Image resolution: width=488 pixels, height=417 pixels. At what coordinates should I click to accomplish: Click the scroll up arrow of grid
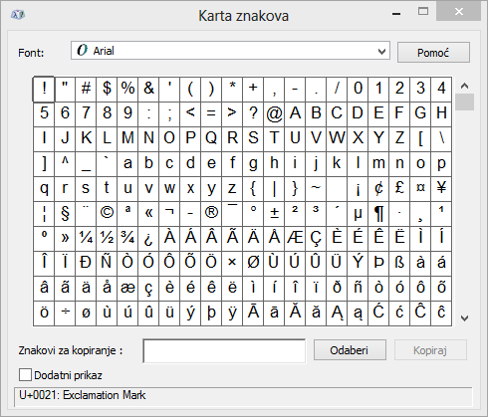coord(465,86)
